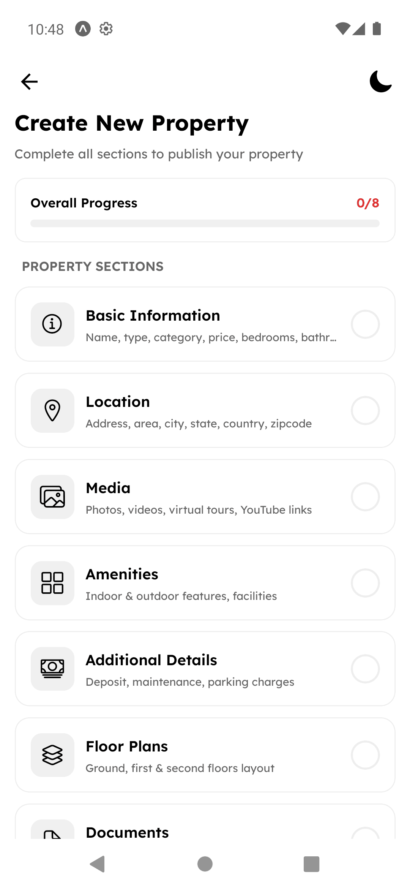Expand the Additional Details section
Viewport: 410px width, 889px height.
click(x=205, y=669)
